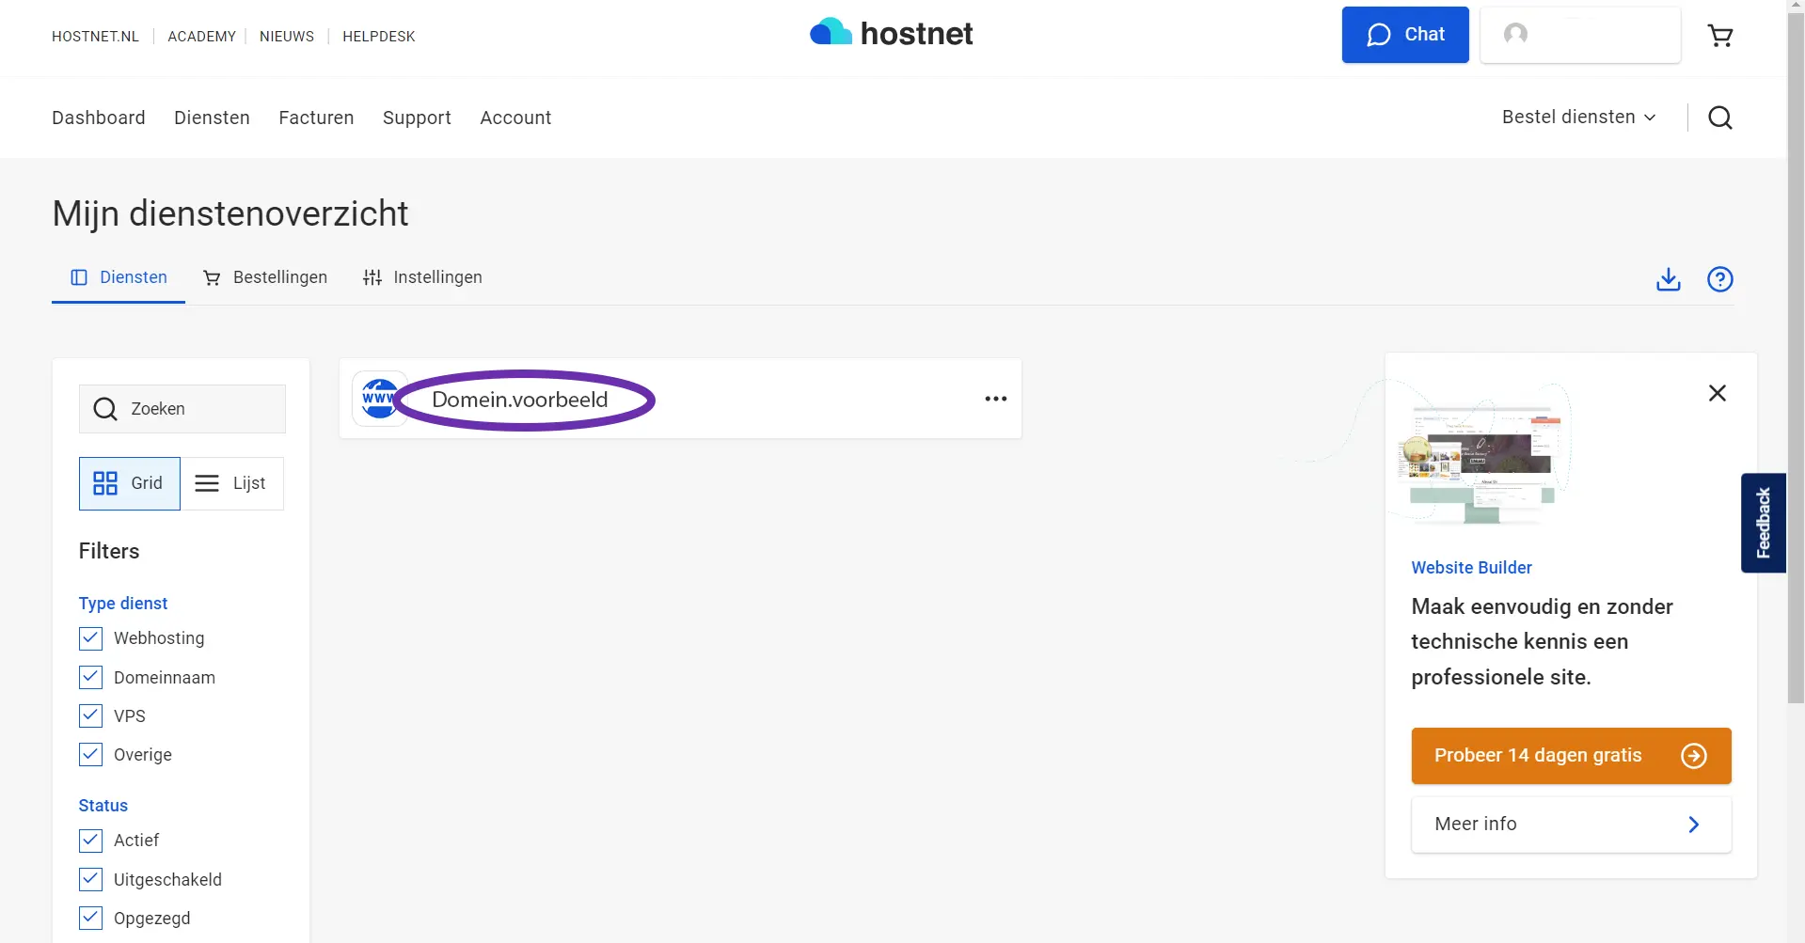Click Probeer 14 dagen gratis button
Screen dimensions: 1805x943
(1570, 756)
